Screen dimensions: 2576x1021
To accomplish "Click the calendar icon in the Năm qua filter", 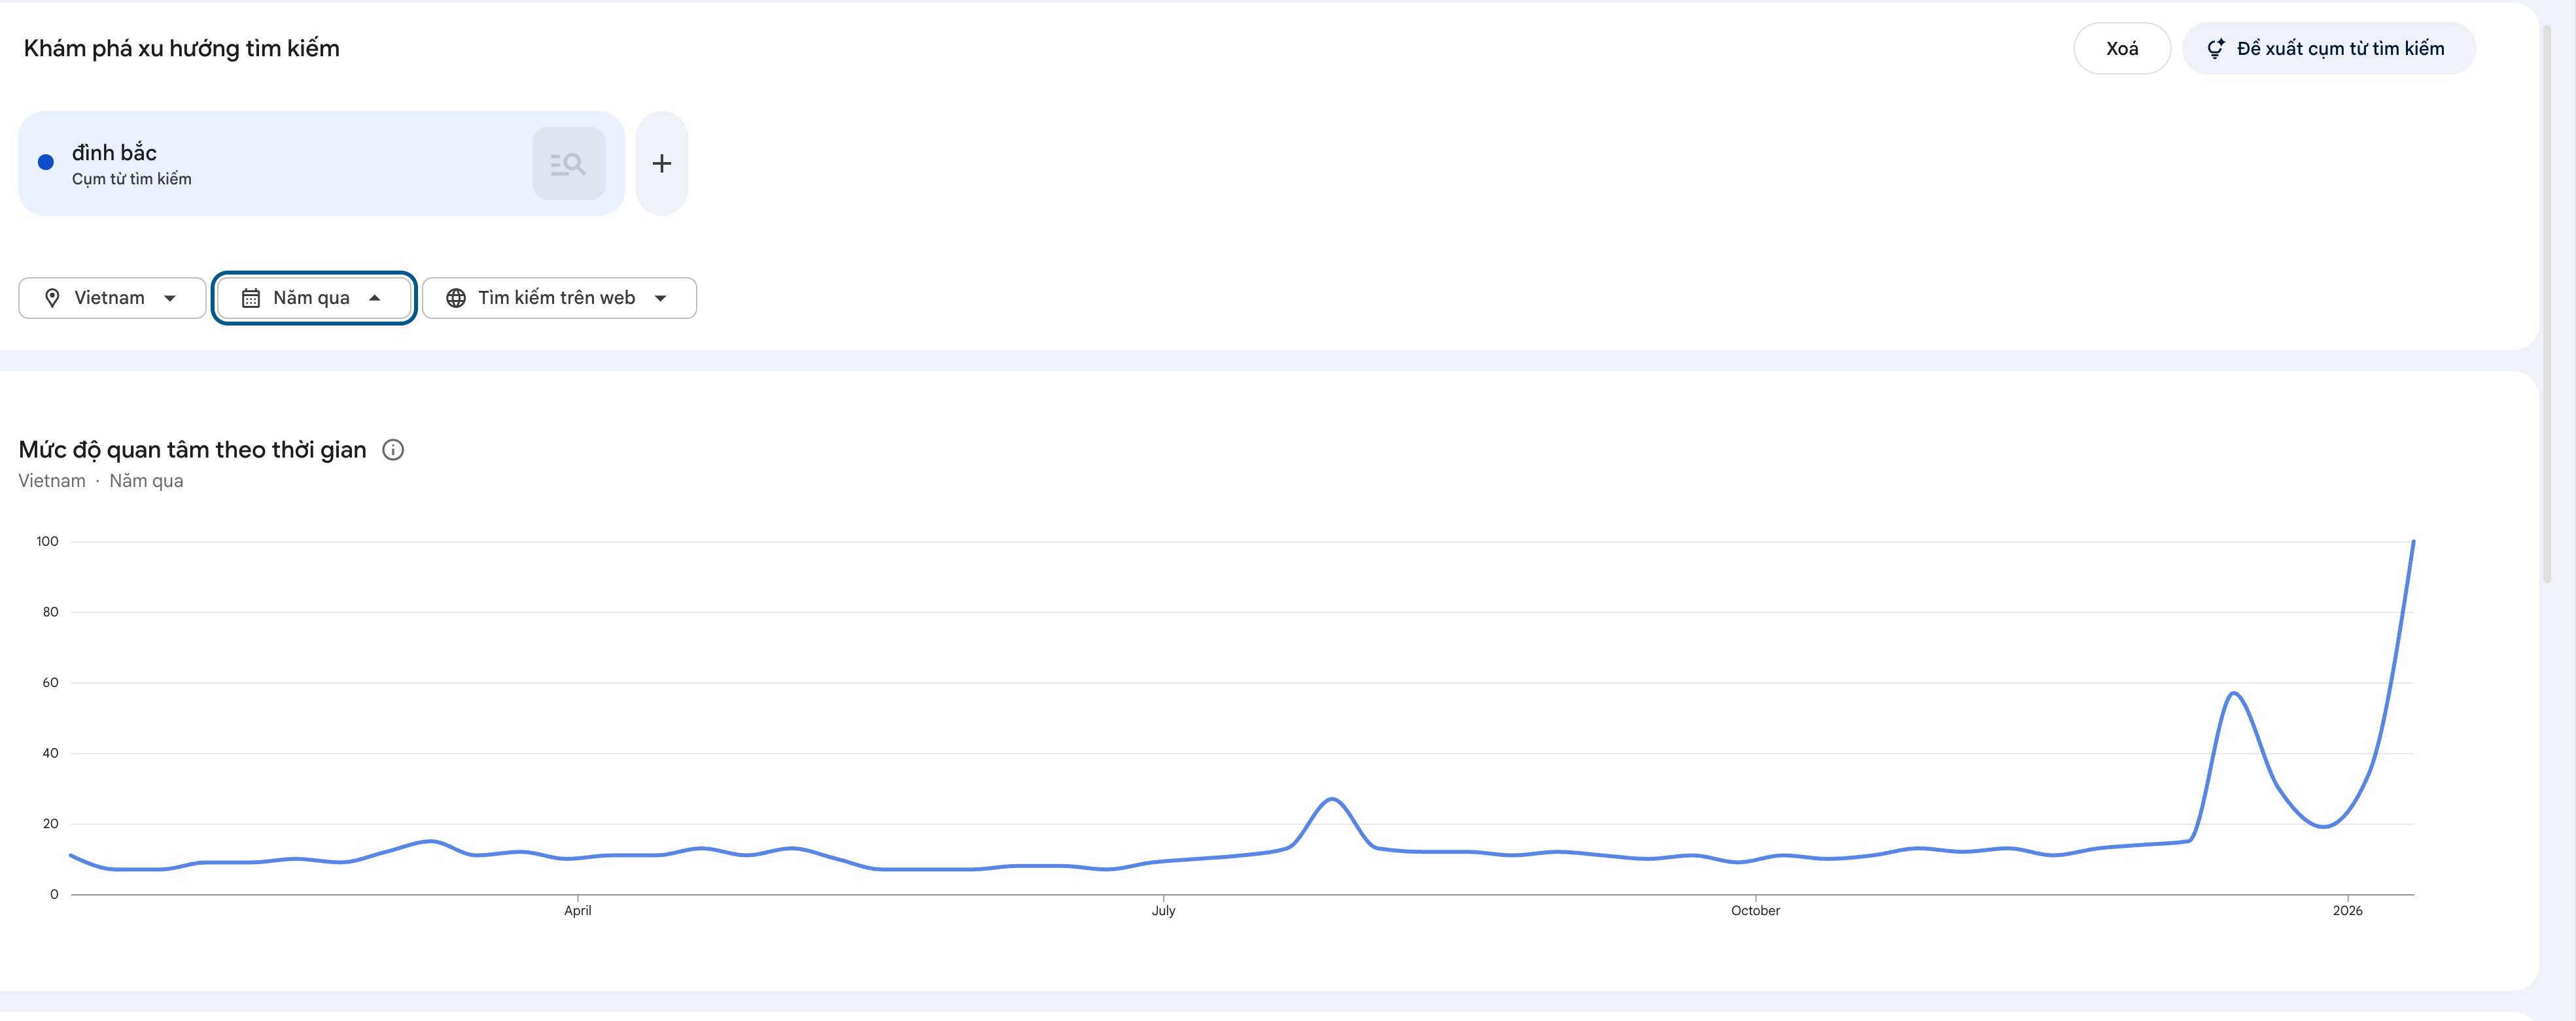I will point(251,297).
